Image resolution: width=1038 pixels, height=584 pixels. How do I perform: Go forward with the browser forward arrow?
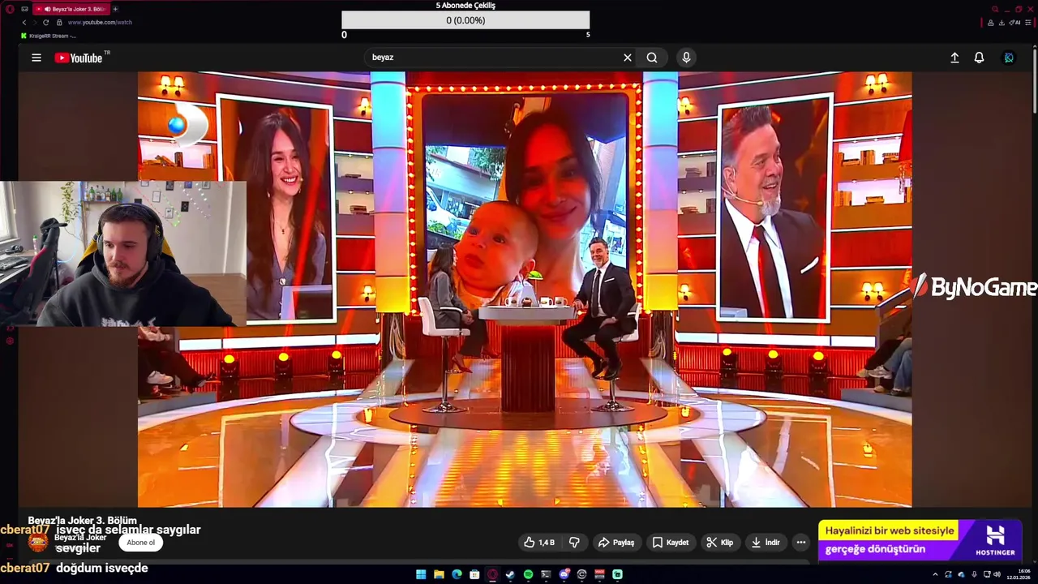[35, 23]
